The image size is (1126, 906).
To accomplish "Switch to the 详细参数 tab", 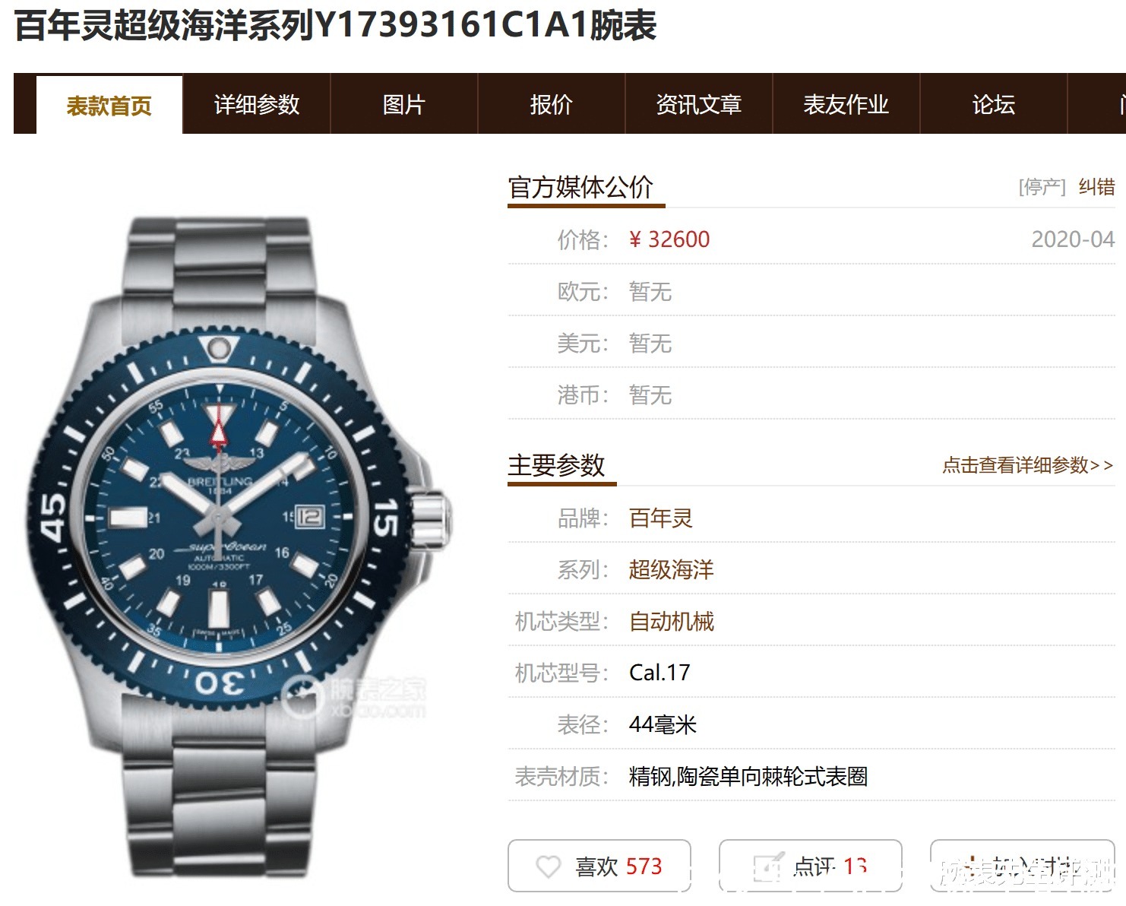I will (257, 104).
